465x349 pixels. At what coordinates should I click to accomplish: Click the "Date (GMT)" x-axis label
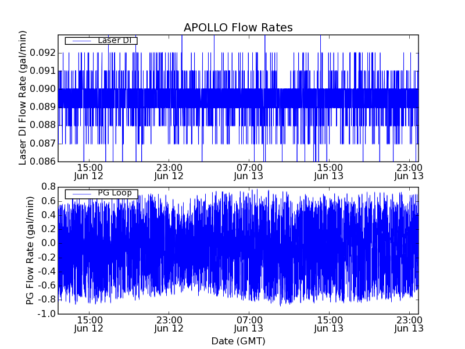click(x=238, y=341)
